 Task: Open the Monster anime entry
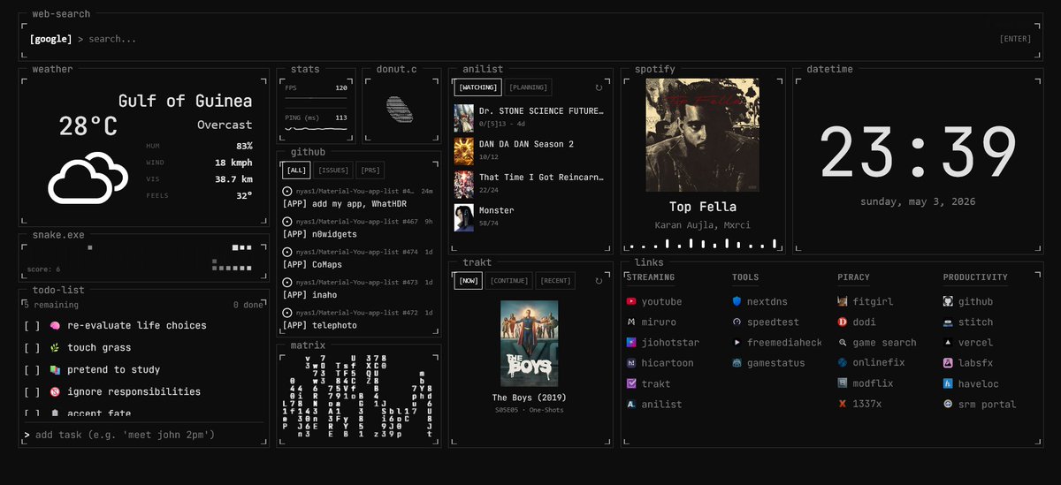(530, 217)
